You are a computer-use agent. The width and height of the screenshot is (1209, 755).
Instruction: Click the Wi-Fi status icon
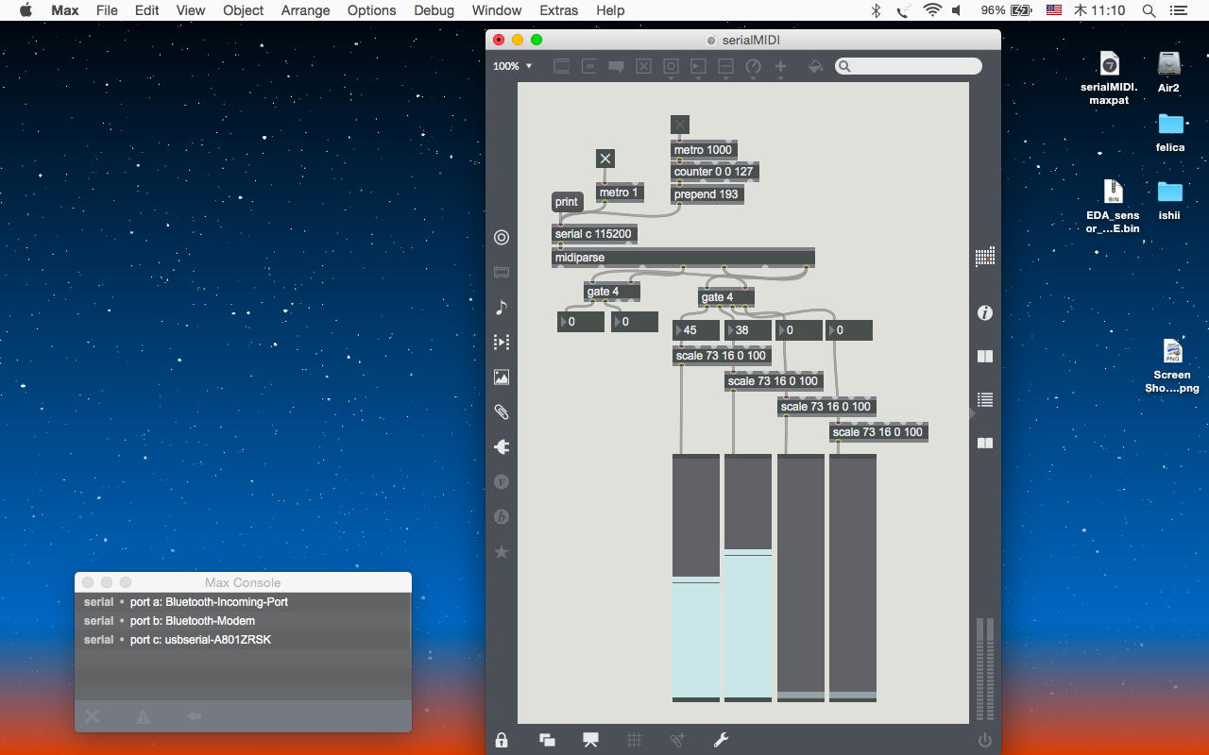(932, 10)
